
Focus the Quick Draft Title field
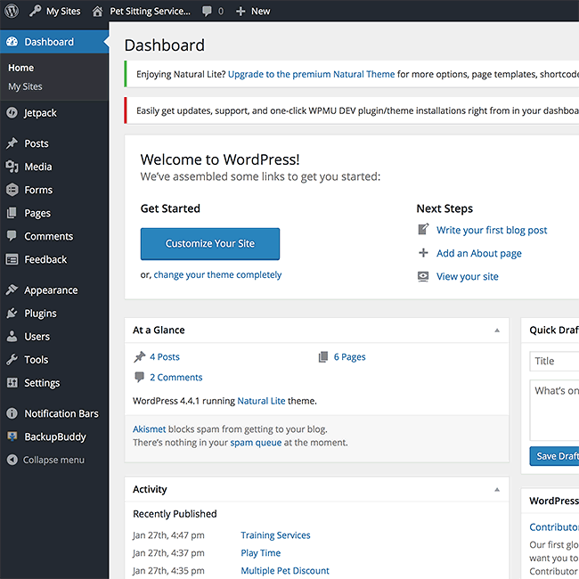(x=554, y=361)
